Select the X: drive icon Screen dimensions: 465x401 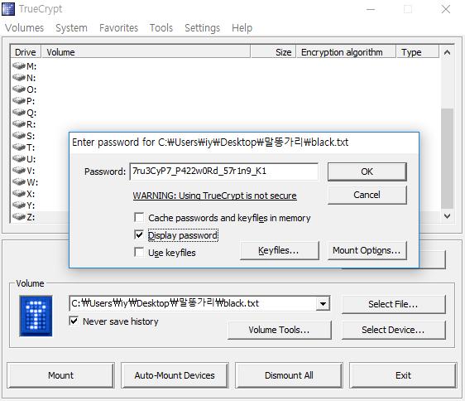pyautogui.click(x=19, y=193)
